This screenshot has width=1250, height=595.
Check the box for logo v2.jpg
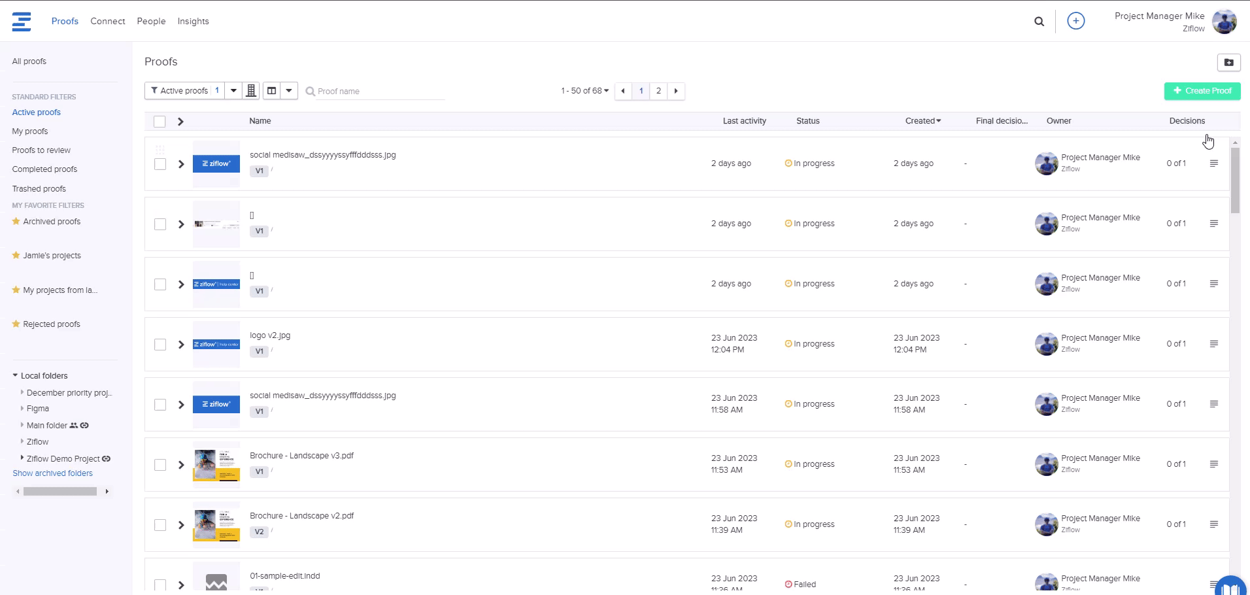(160, 345)
